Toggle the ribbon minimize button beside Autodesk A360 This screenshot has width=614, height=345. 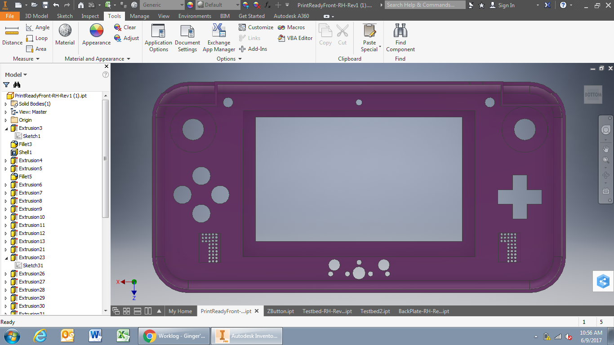[326, 16]
